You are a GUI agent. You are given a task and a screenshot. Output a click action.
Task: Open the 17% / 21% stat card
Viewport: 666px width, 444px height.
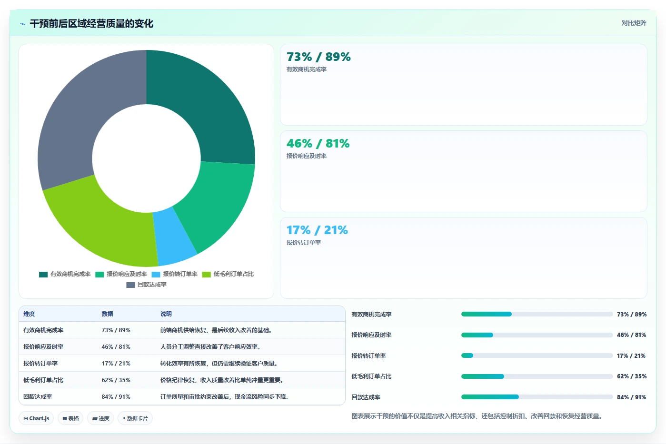[463, 258]
